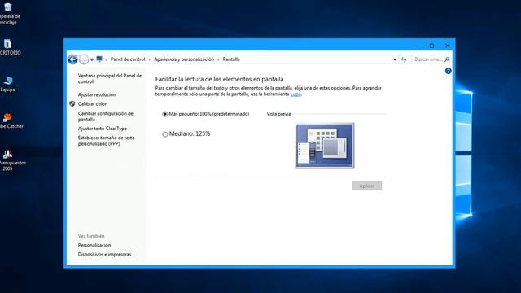Select Mediano: 125% radio button
521x293 pixels.
click(164, 134)
